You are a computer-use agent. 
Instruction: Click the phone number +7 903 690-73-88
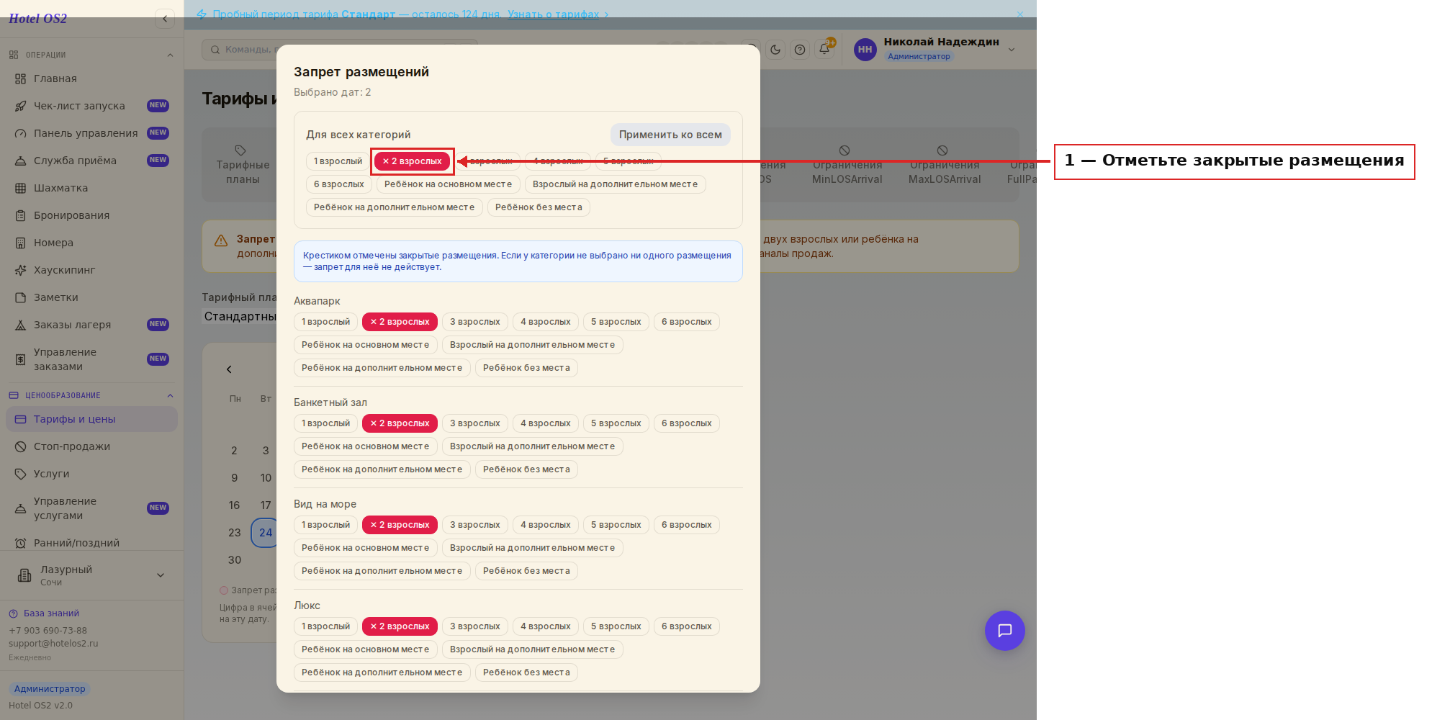48,631
